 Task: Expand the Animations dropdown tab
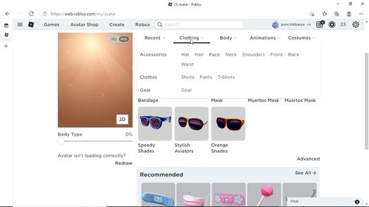click(265, 38)
